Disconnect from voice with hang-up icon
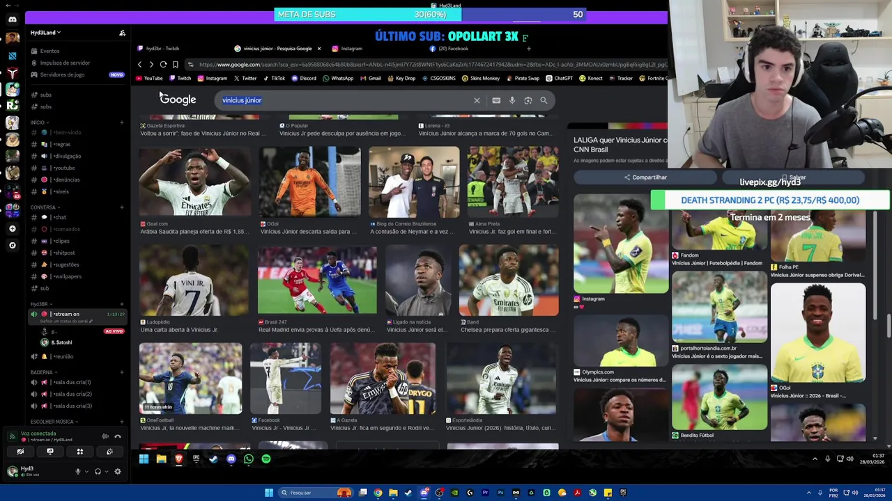Image resolution: width=892 pixels, height=501 pixels. click(x=118, y=436)
